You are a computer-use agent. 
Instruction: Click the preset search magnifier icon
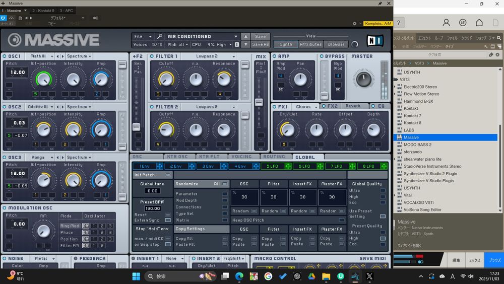click(x=159, y=37)
